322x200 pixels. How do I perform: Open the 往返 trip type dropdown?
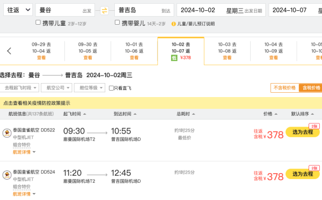click(18, 10)
